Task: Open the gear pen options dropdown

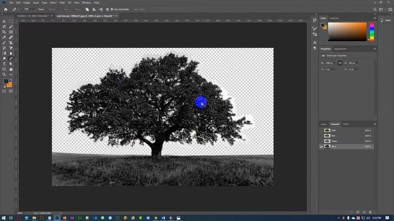Action: 107,9
